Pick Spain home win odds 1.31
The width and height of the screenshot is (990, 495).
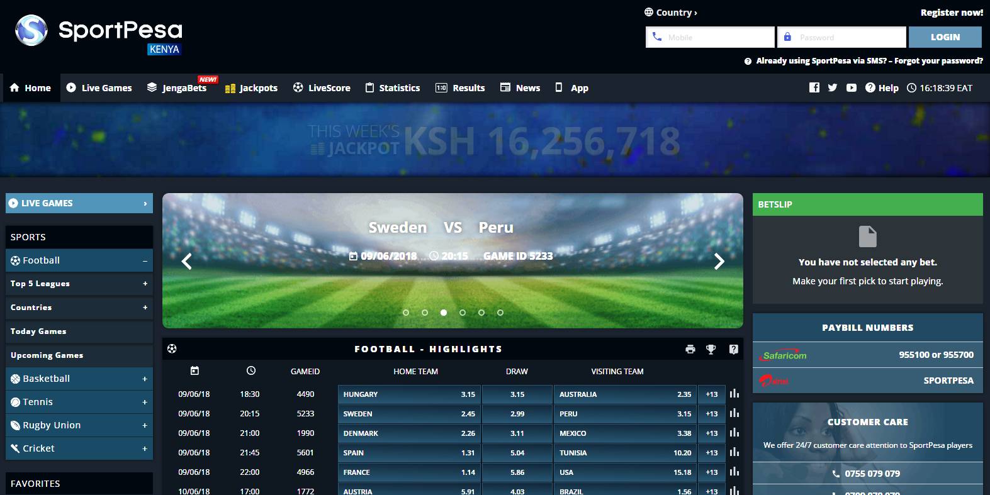tap(409, 453)
